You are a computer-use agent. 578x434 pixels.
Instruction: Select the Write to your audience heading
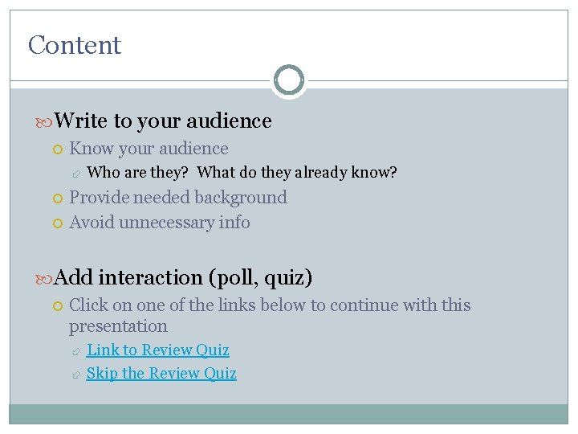coord(164,121)
